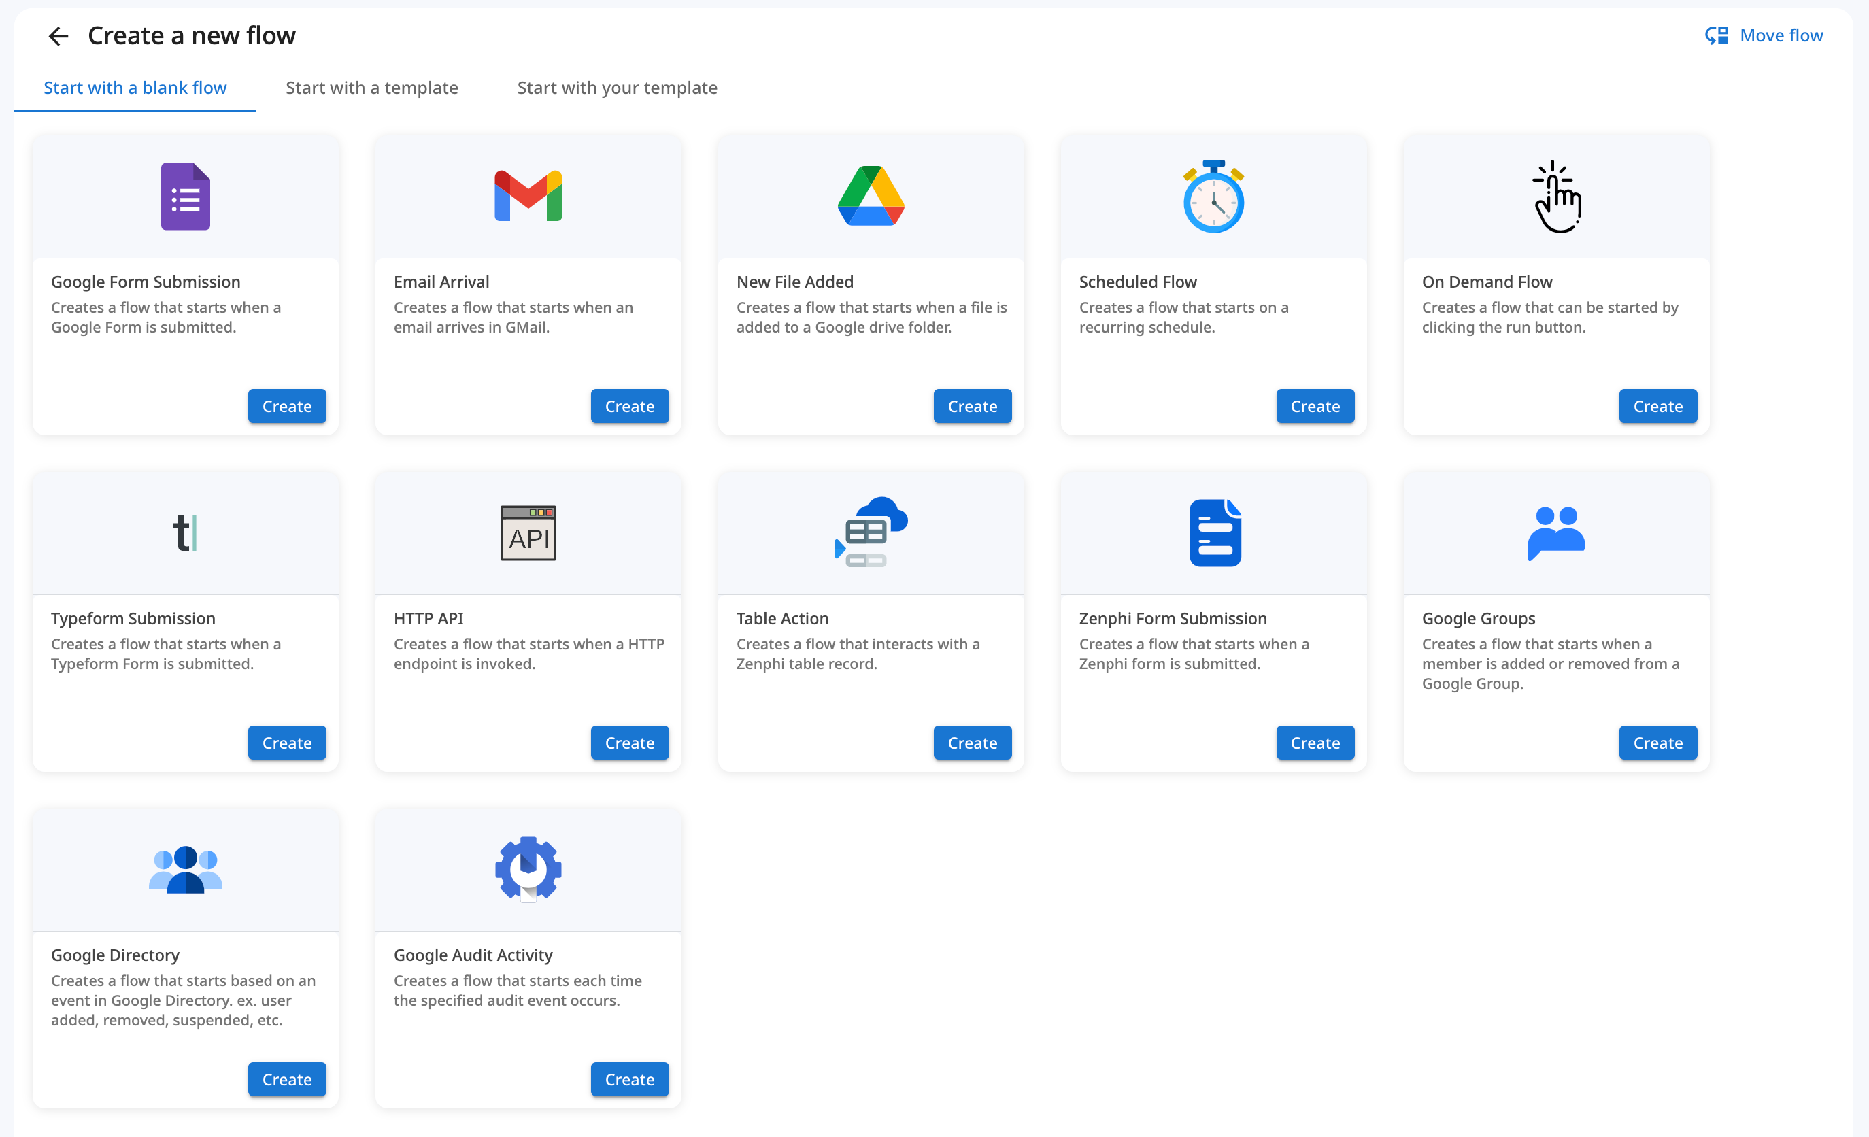
Task: Click the Zenphi Form document icon
Action: coord(1215,533)
